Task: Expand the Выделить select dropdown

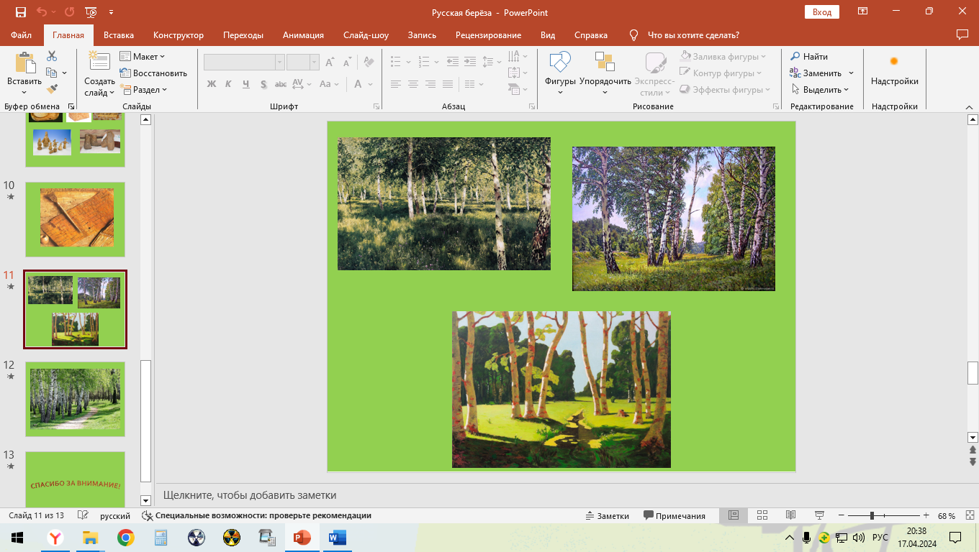Action: click(821, 90)
